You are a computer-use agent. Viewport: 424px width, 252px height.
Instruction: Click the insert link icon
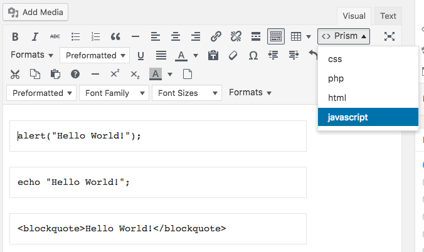coord(216,36)
